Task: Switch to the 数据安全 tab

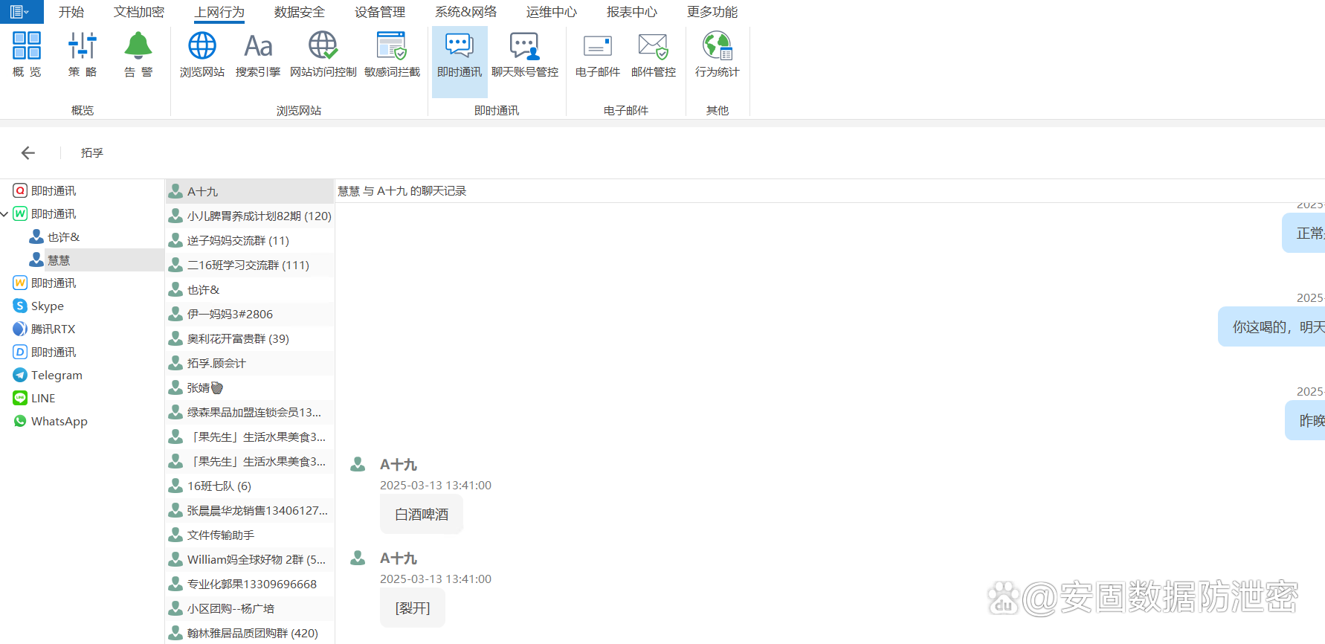Action: tap(299, 12)
